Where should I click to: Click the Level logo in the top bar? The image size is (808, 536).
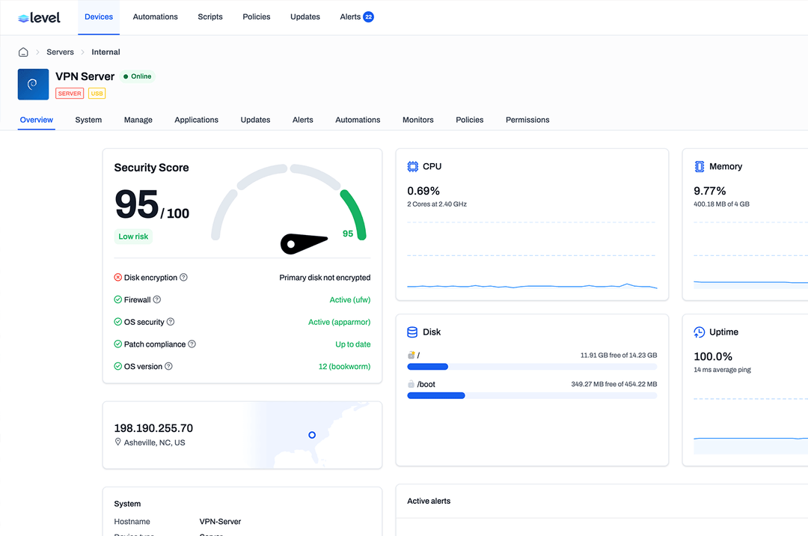(x=37, y=16)
